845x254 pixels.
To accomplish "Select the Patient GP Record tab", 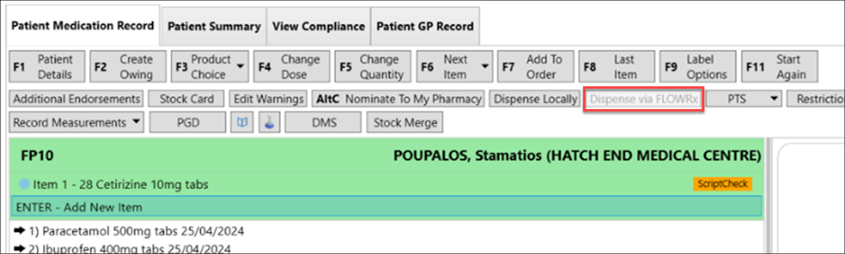I will click(x=425, y=26).
